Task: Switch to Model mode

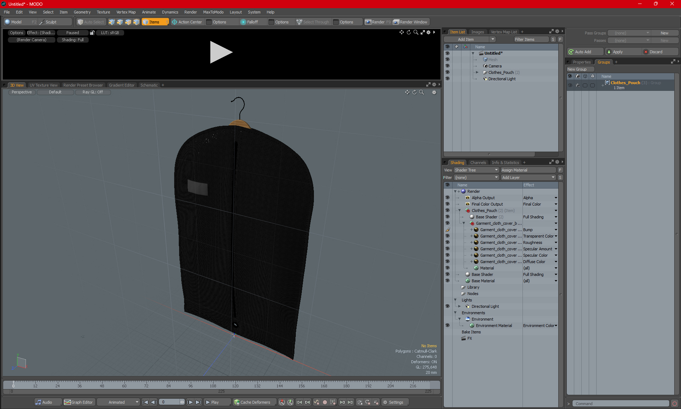Action: 20,22
